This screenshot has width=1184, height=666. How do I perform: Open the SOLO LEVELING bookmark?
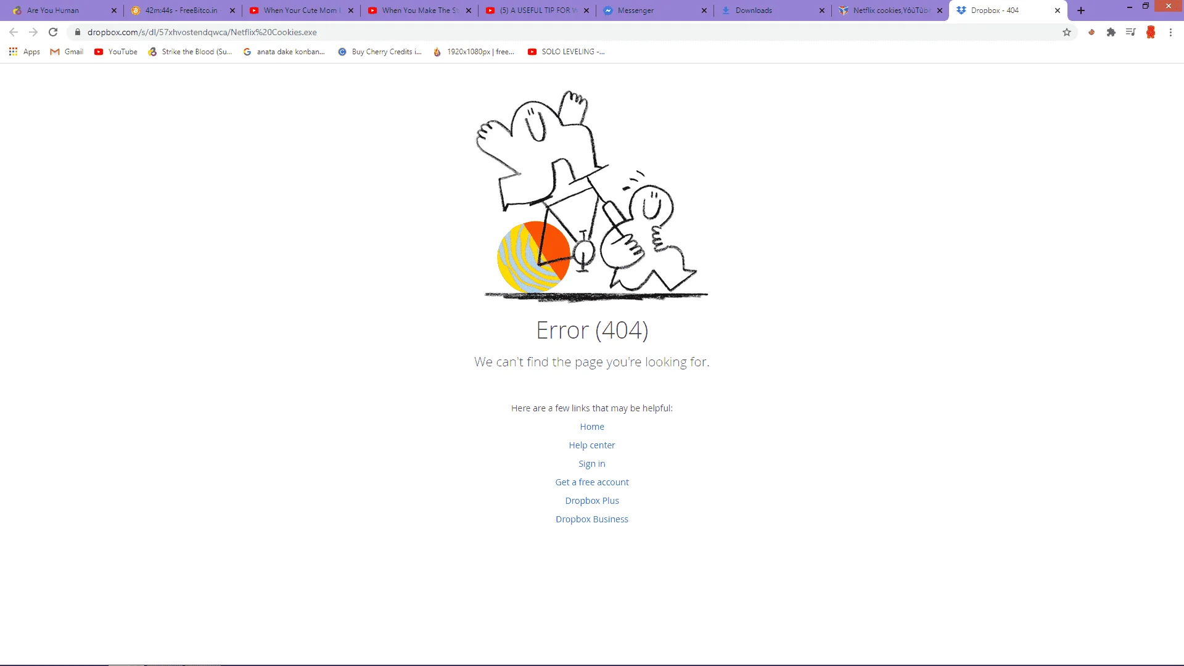pyautogui.click(x=567, y=52)
